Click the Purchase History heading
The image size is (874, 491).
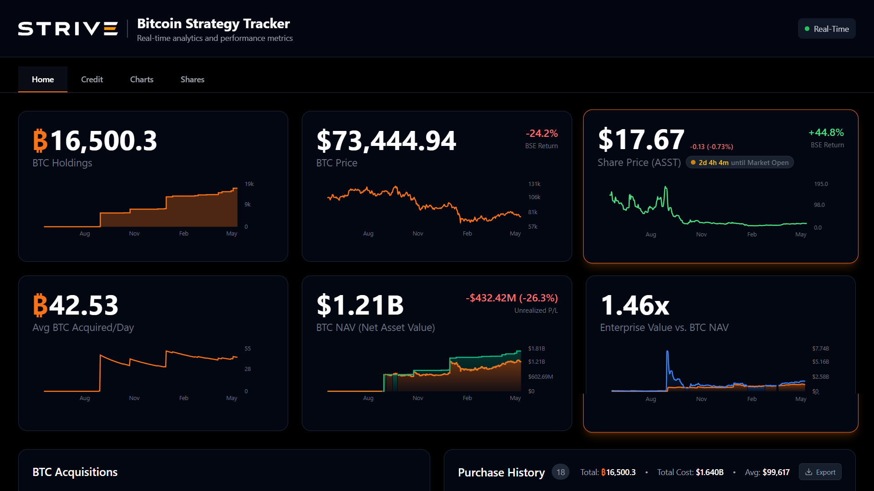(501, 472)
